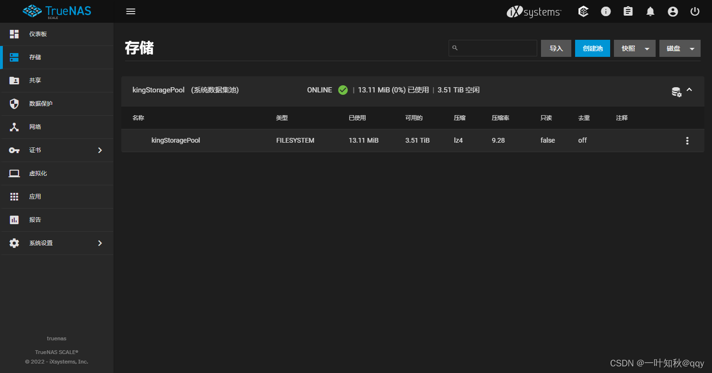Click the FILESYSTEM type cell
712x373 pixels.
pos(295,140)
